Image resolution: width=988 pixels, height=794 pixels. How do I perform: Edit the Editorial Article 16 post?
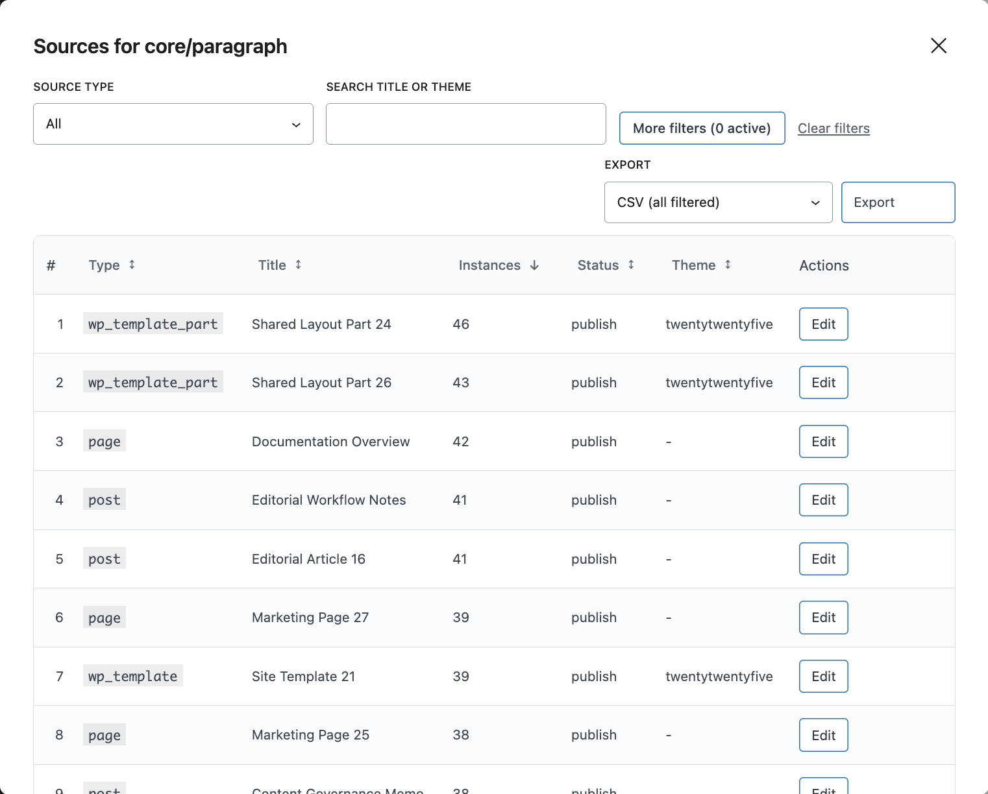[x=823, y=559]
